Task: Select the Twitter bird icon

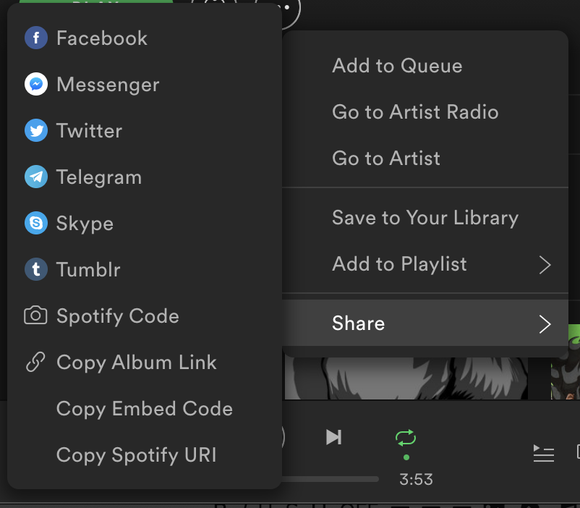Action: click(x=35, y=131)
